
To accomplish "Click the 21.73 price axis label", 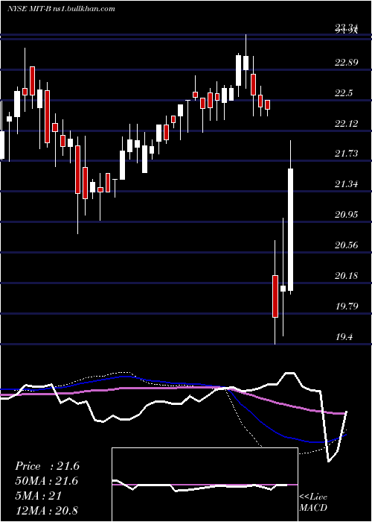I will click(347, 154).
